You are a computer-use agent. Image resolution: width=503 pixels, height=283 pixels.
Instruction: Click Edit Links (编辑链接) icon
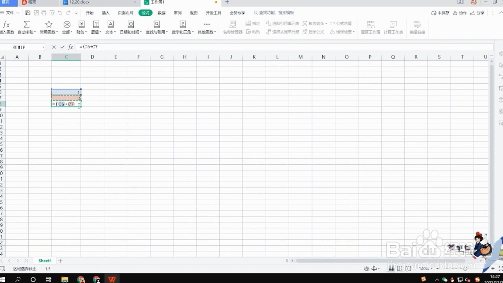417,24
